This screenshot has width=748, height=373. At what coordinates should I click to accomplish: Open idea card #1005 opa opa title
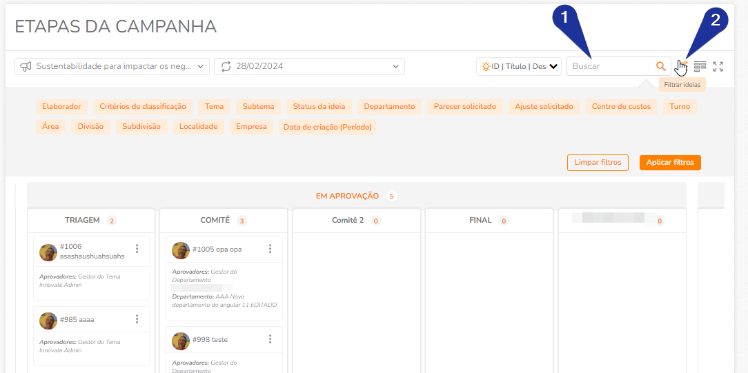(x=217, y=249)
